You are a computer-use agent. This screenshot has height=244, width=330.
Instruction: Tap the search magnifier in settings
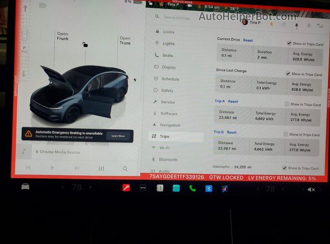(x=157, y=17)
